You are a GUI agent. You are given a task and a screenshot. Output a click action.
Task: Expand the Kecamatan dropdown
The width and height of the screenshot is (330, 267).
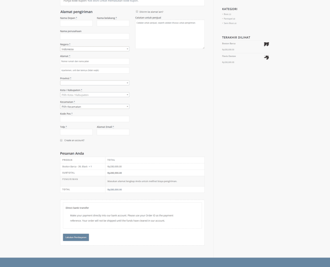pos(95,107)
